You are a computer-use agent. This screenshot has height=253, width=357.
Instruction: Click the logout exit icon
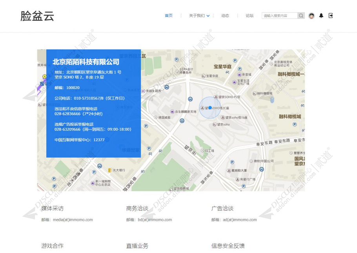[331, 15]
